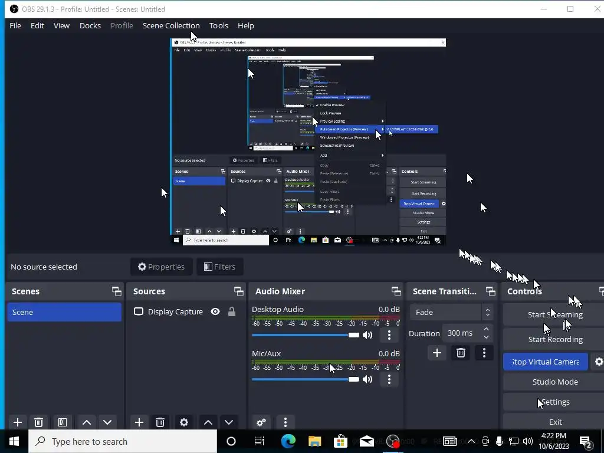
Task: Open transition properties three-dot menu
Action: (x=484, y=353)
